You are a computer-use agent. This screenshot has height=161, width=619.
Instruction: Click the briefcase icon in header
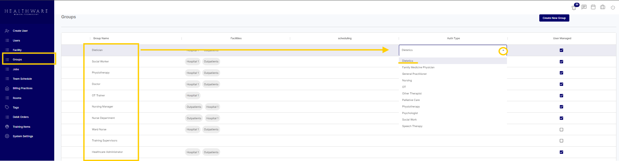603,7
